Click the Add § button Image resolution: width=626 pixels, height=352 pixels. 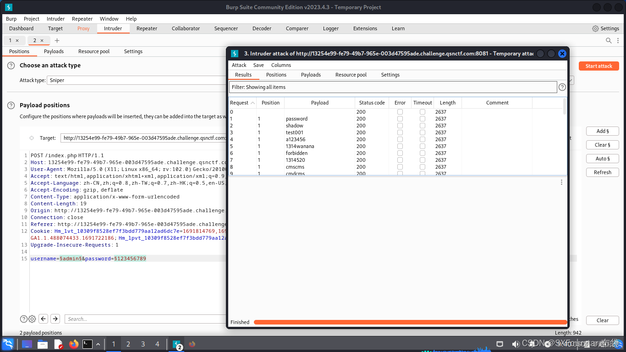click(x=603, y=131)
